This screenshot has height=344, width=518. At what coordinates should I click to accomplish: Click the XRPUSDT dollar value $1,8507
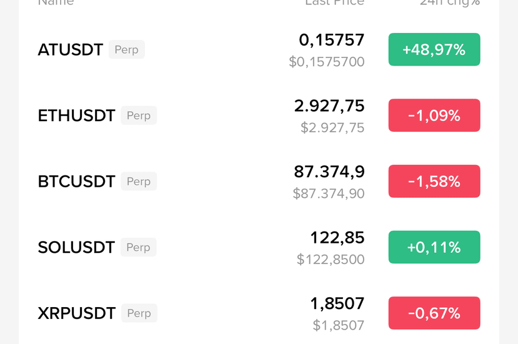coord(339,325)
